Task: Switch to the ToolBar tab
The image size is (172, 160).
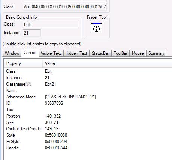Action: point(120,53)
